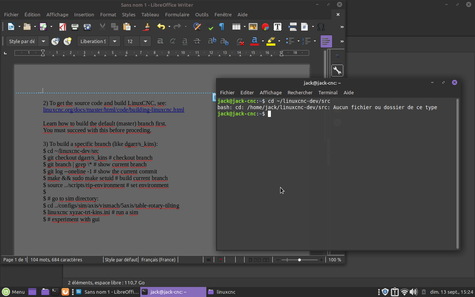This screenshot has height=297, width=475.
Task: Toggle Bold formatting
Action: coord(160,41)
